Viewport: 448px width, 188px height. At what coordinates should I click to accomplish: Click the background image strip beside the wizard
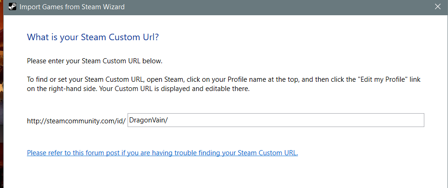tap(1, 94)
